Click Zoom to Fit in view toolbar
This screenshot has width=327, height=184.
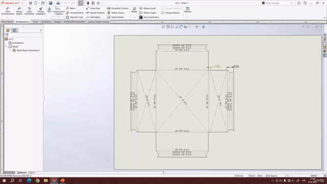click(x=163, y=27)
